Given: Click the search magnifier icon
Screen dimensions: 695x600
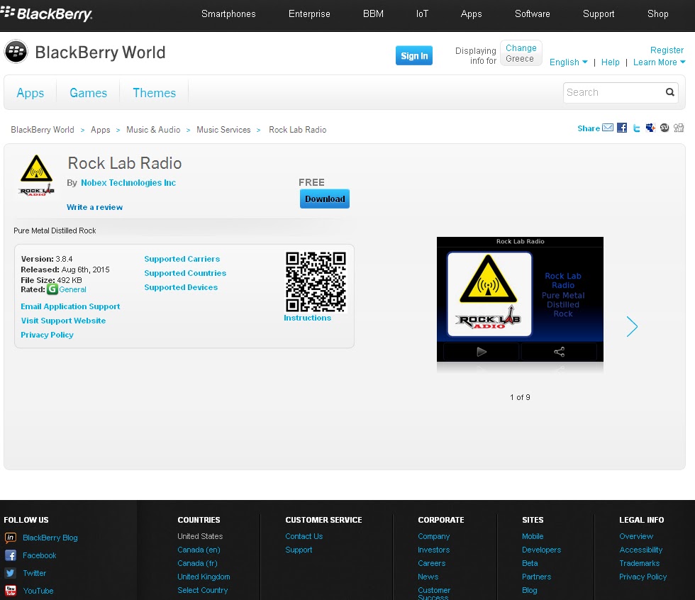Looking at the screenshot, I should click(x=669, y=92).
